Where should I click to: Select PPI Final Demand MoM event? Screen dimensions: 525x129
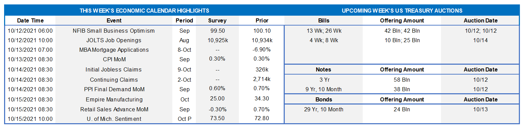pyautogui.click(x=114, y=89)
